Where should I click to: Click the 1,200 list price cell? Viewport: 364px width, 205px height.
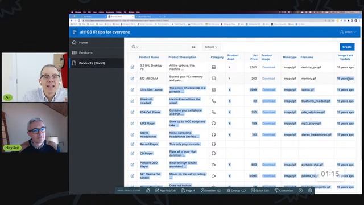pos(253,67)
